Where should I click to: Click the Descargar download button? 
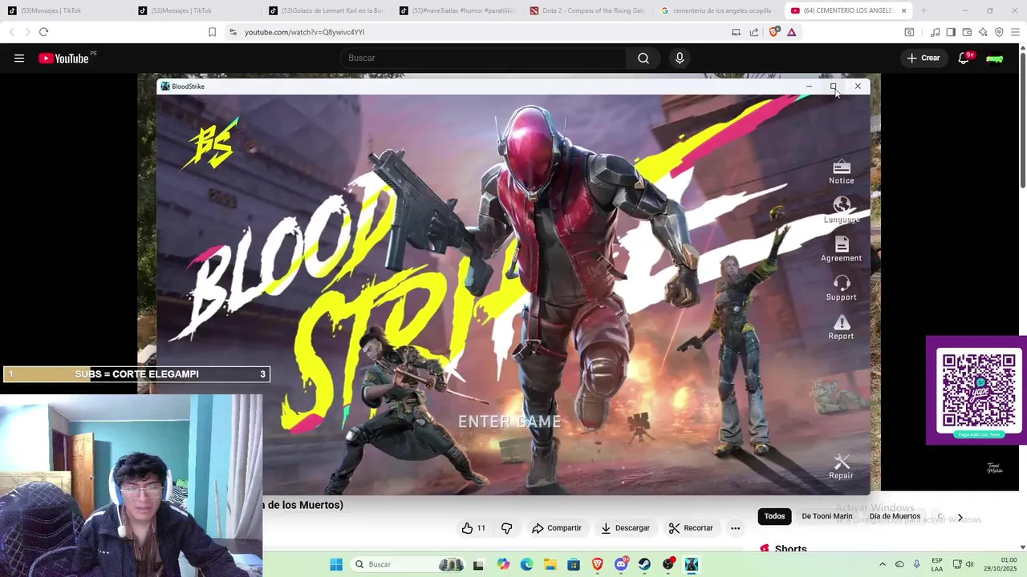tap(625, 528)
